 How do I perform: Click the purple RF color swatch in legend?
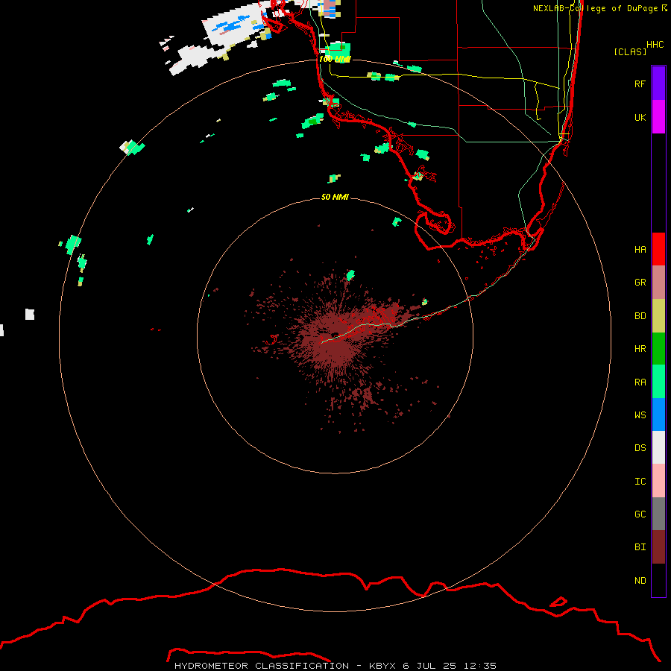tap(658, 84)
